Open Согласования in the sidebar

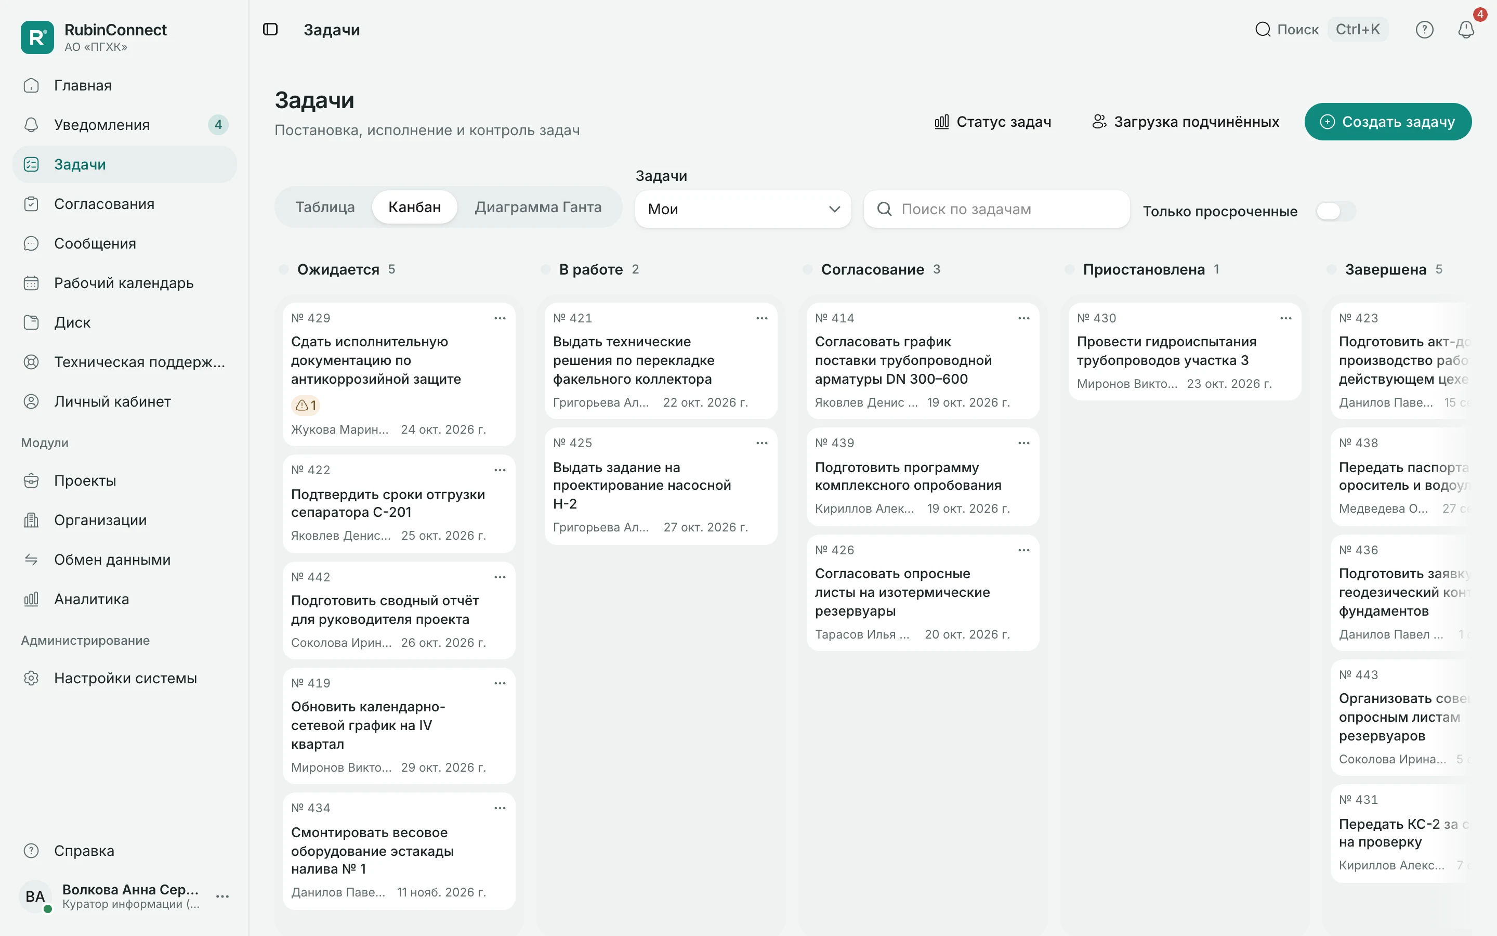(125, 204)
